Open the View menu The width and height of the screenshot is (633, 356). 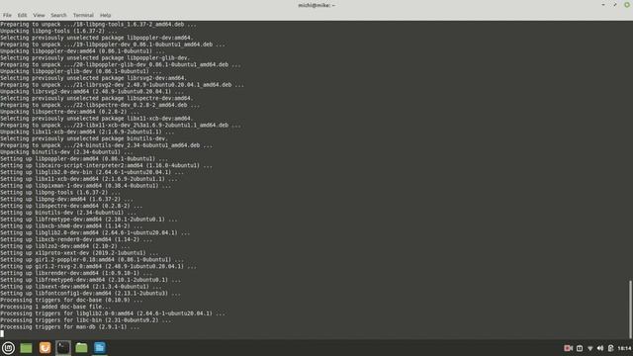[39, 15]
